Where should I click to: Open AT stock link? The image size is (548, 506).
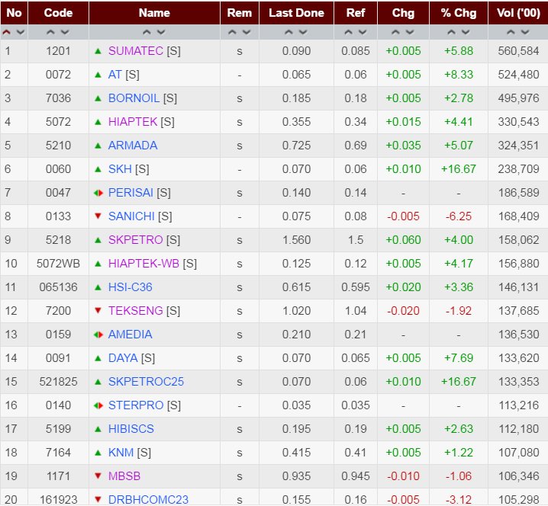115,75
